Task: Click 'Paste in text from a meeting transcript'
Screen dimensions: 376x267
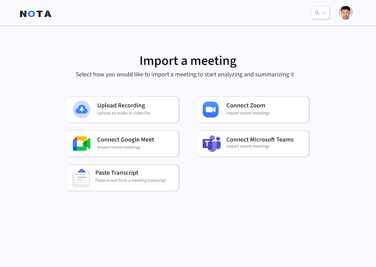Action: point(131,180)
